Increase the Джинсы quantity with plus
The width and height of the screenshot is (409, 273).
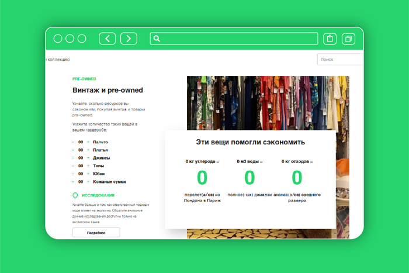click(x=88, y=158)
